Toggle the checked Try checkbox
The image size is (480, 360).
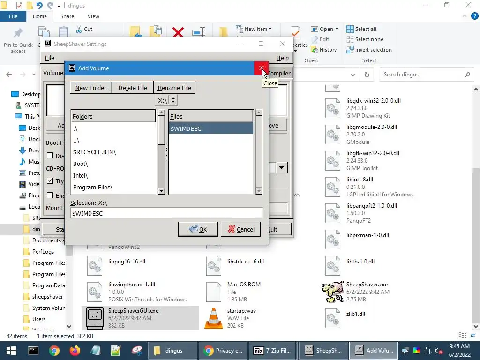pos(50,180)
